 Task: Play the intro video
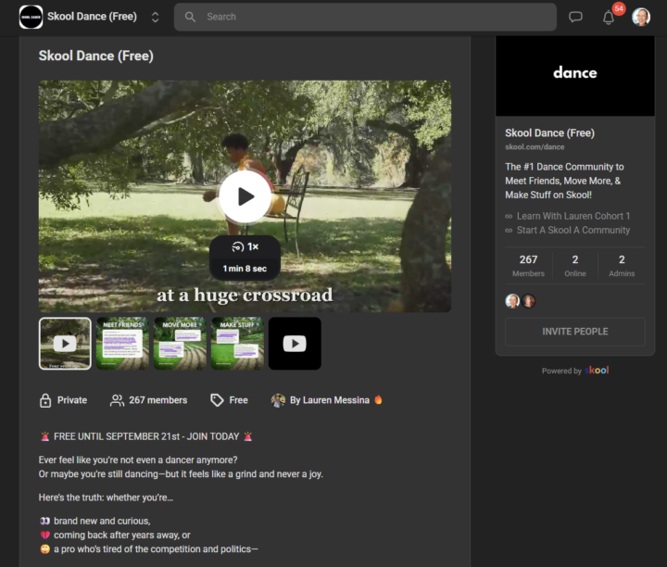245,196
